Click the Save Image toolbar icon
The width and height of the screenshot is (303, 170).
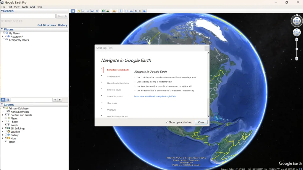[136, 11]
